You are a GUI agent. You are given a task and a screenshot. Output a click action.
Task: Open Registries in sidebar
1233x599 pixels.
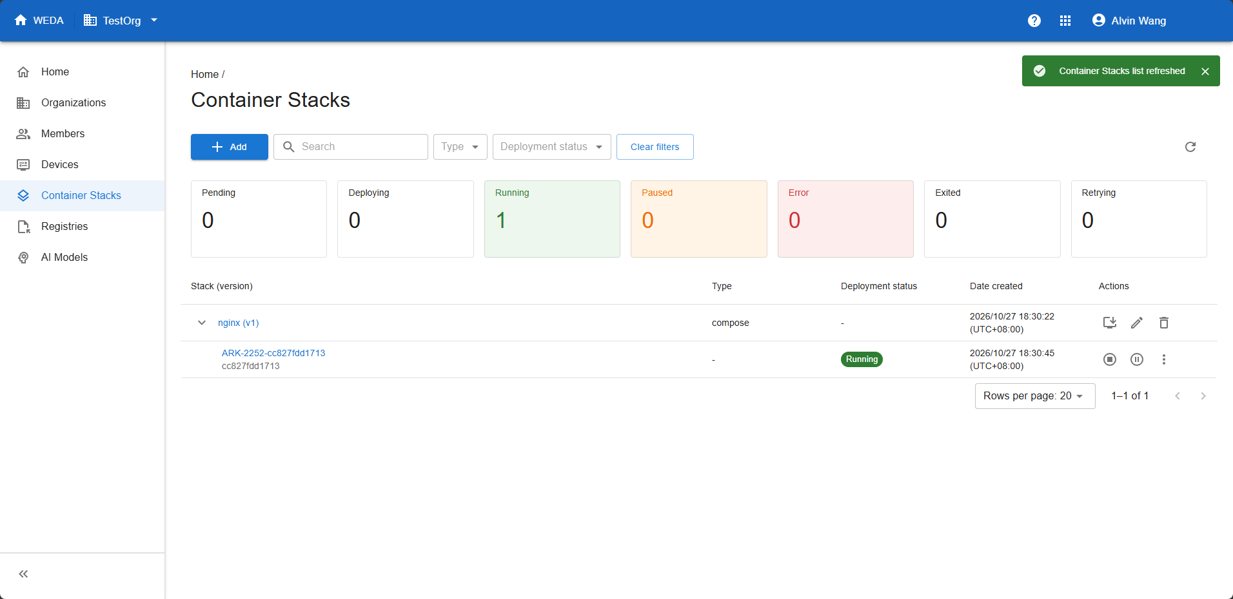point(83,227)
